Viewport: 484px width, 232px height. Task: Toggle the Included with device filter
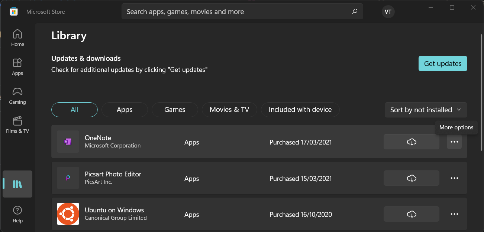click(300, 109)
